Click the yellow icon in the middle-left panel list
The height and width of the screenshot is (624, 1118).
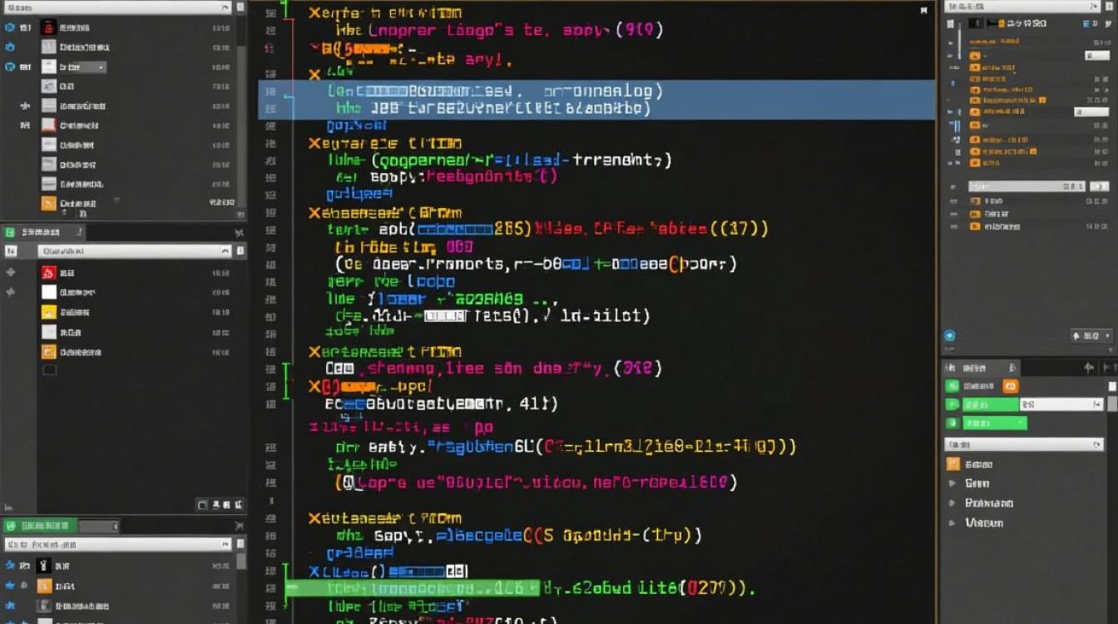[x=48, y=312]
